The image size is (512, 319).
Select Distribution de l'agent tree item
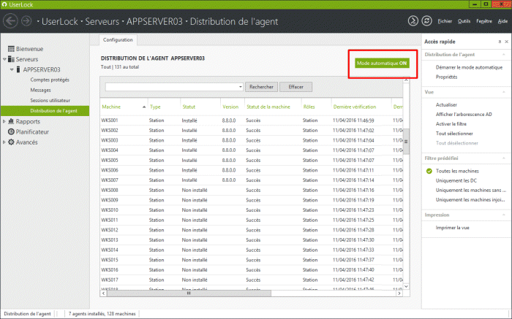pyautogui.click(x=45, y=111)
